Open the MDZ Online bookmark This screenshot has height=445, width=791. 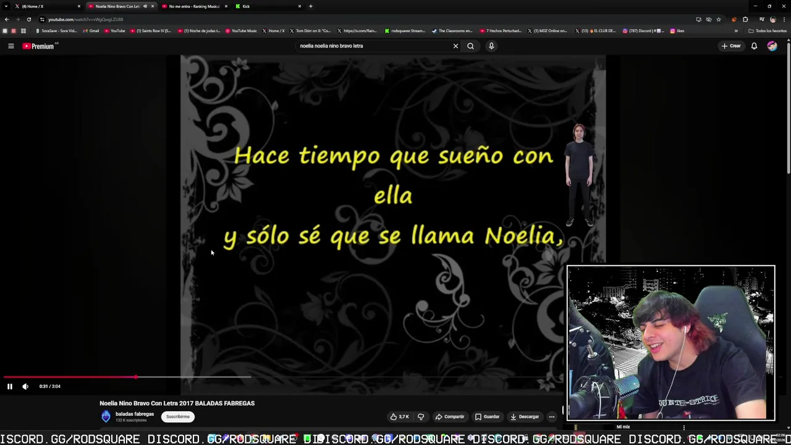547,31
